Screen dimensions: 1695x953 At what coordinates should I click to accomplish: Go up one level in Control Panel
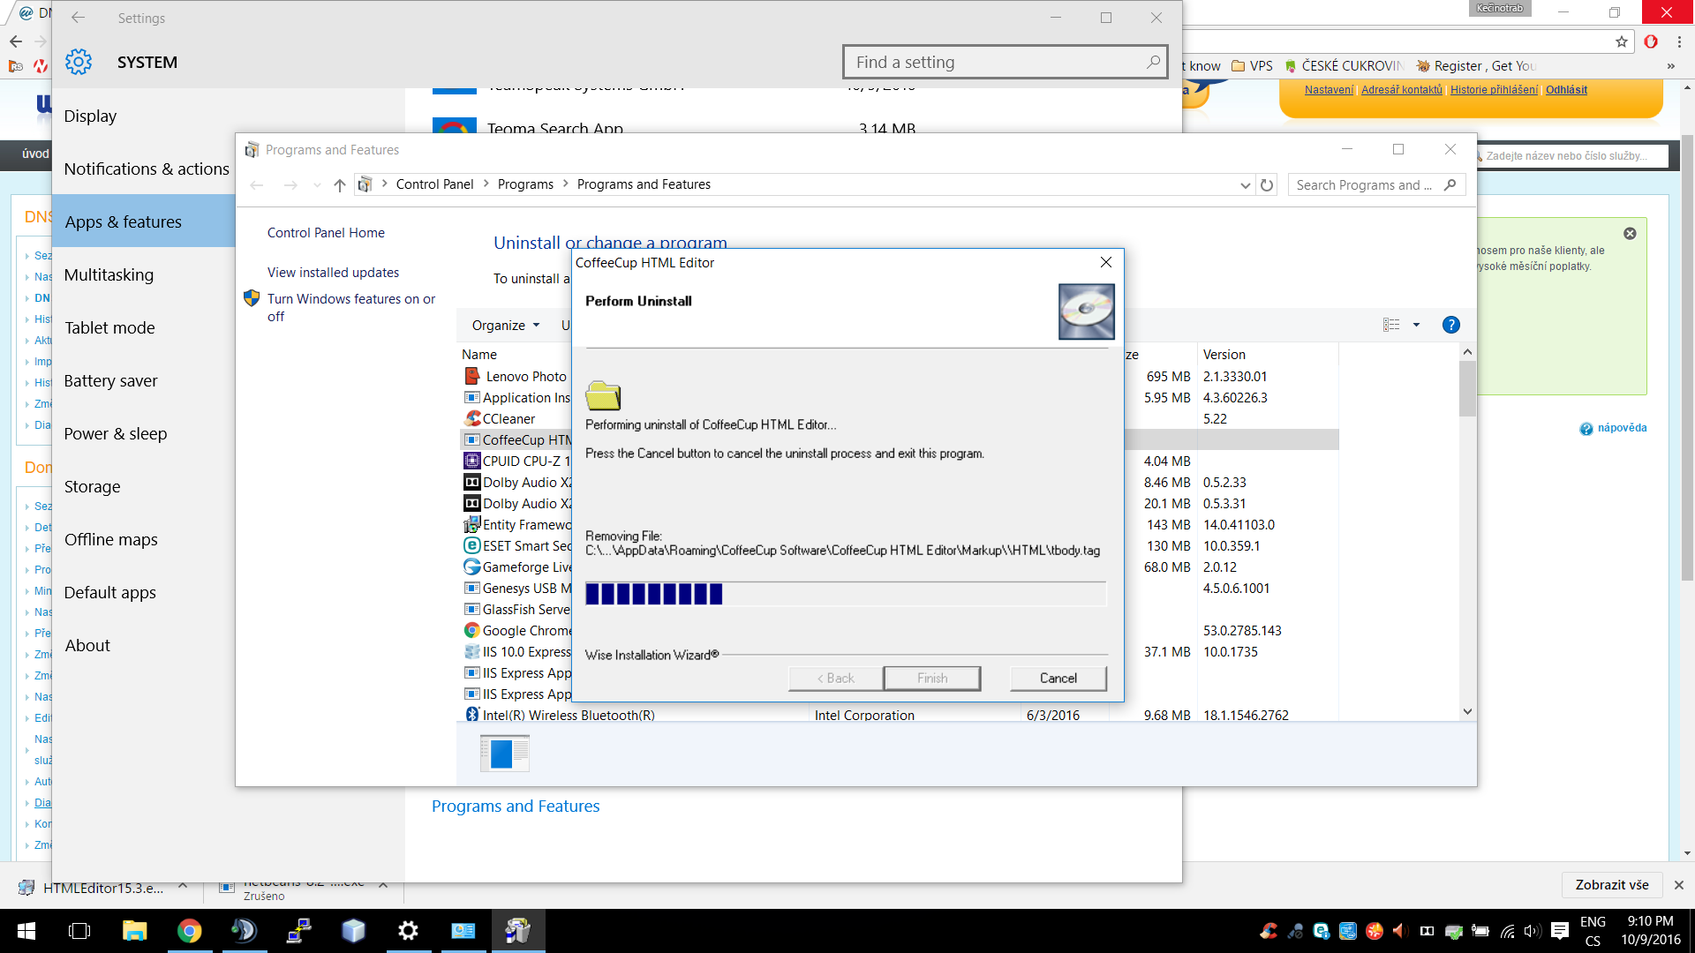point(339,184)
